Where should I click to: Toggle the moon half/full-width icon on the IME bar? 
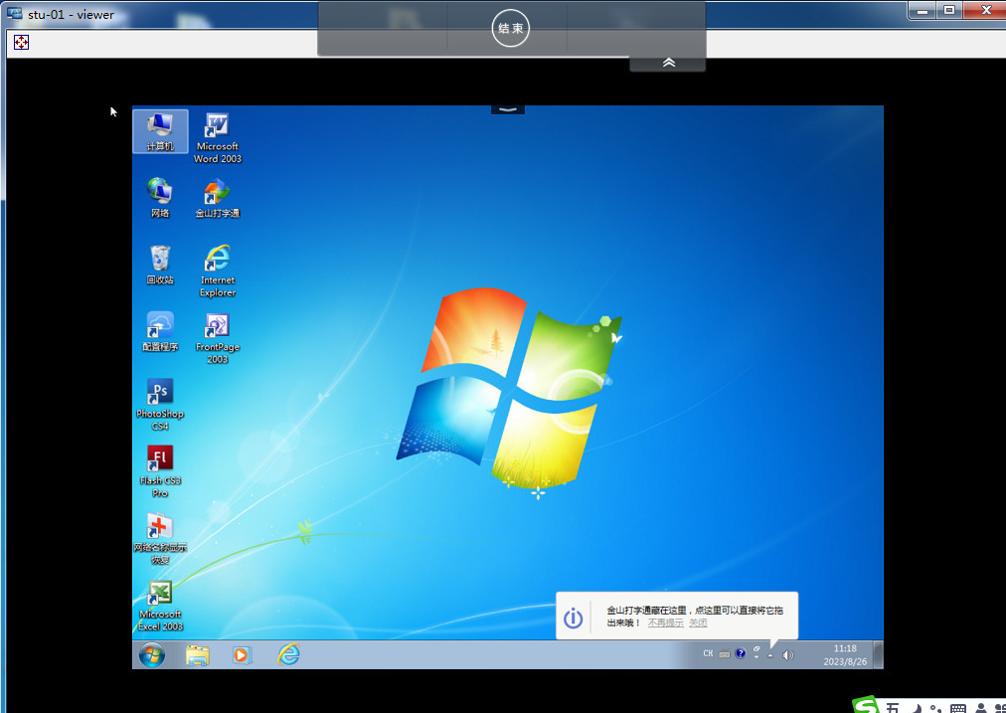(917, 708)
